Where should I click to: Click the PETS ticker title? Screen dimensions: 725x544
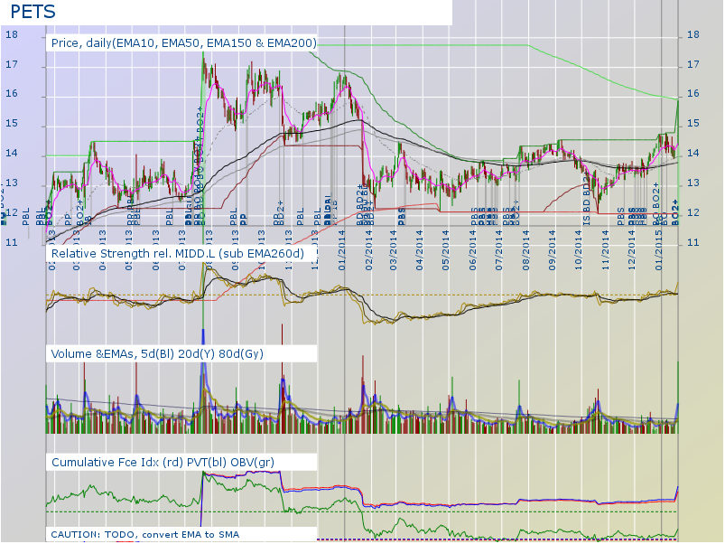pyautogui.click(x=33, y=12)
